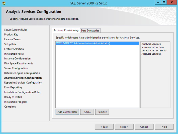Image resolution: width=178 pixels, height=134 pixels.
Task: Open Help for this page
Action: [x=164, y=127]
